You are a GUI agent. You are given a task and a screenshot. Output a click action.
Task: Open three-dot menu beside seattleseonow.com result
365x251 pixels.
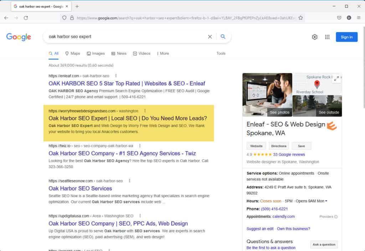coord(129,181)
